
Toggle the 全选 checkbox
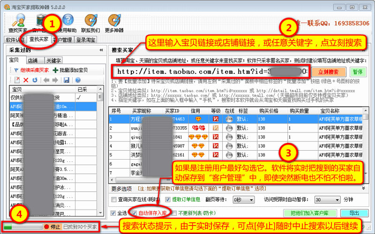113,213
